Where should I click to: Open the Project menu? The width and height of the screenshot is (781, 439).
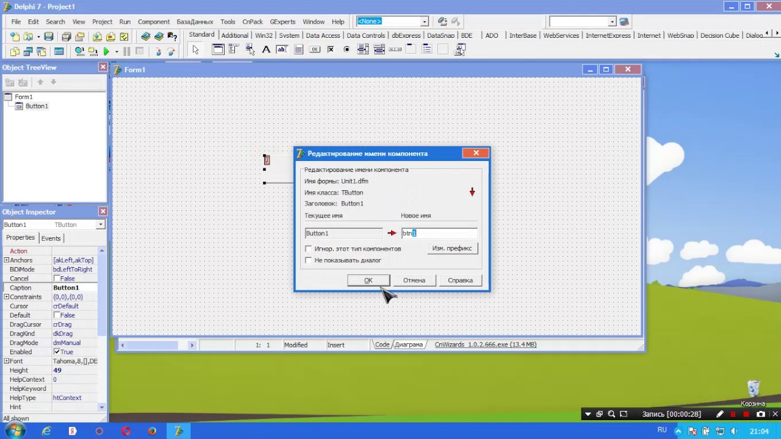pyautogui.click(x=102, y=21)
